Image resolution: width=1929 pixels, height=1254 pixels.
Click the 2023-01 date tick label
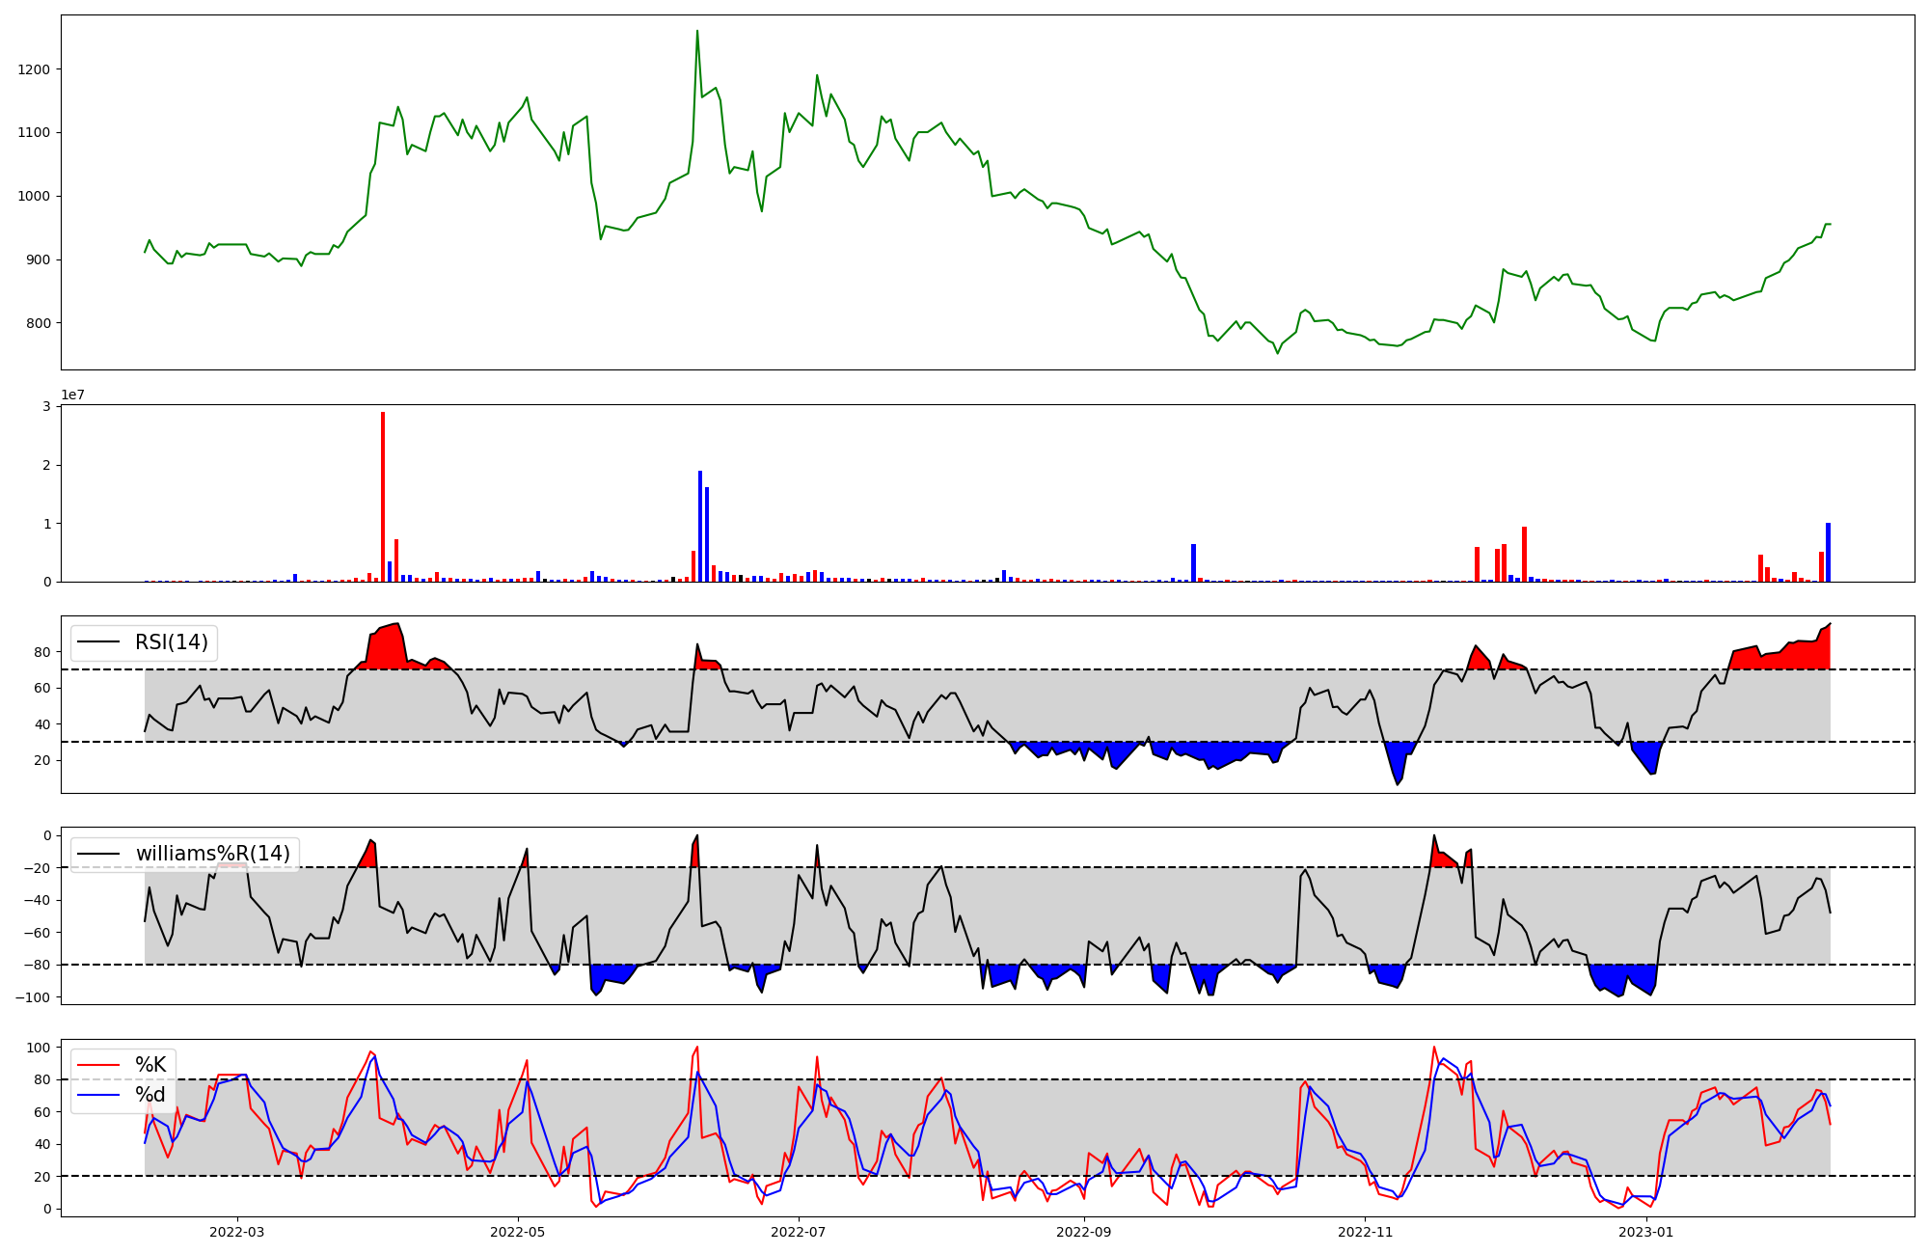(x=1646, y=1232)
